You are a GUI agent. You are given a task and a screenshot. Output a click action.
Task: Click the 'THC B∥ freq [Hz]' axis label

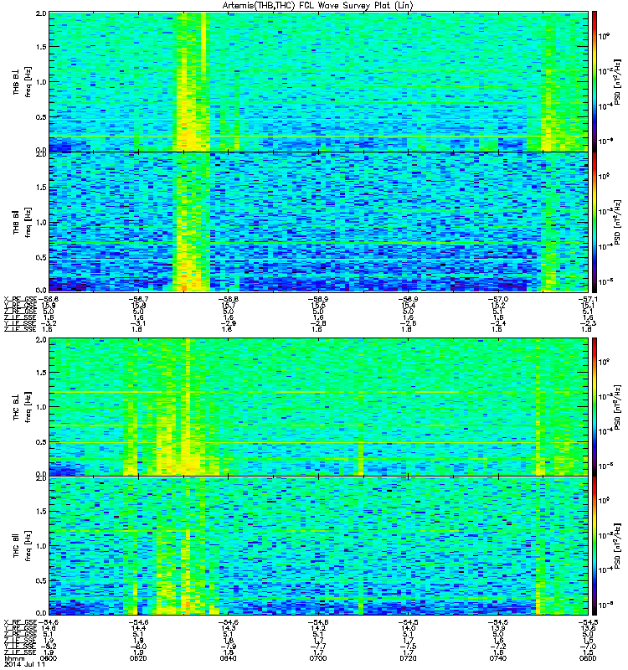point(22,546)
